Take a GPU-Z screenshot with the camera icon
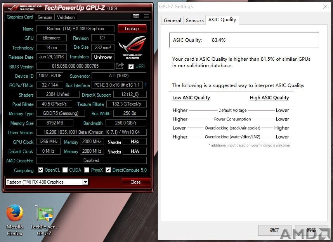Viewport: 333px width, 242px height. pyautogui.click(x=136, y=16)
